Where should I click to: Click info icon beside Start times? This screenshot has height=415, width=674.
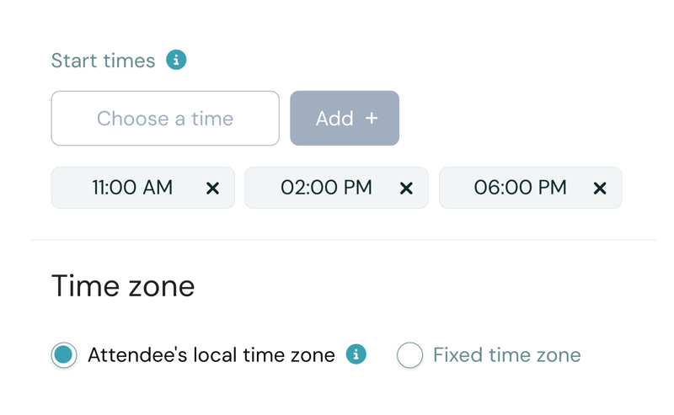click(176, 61)
